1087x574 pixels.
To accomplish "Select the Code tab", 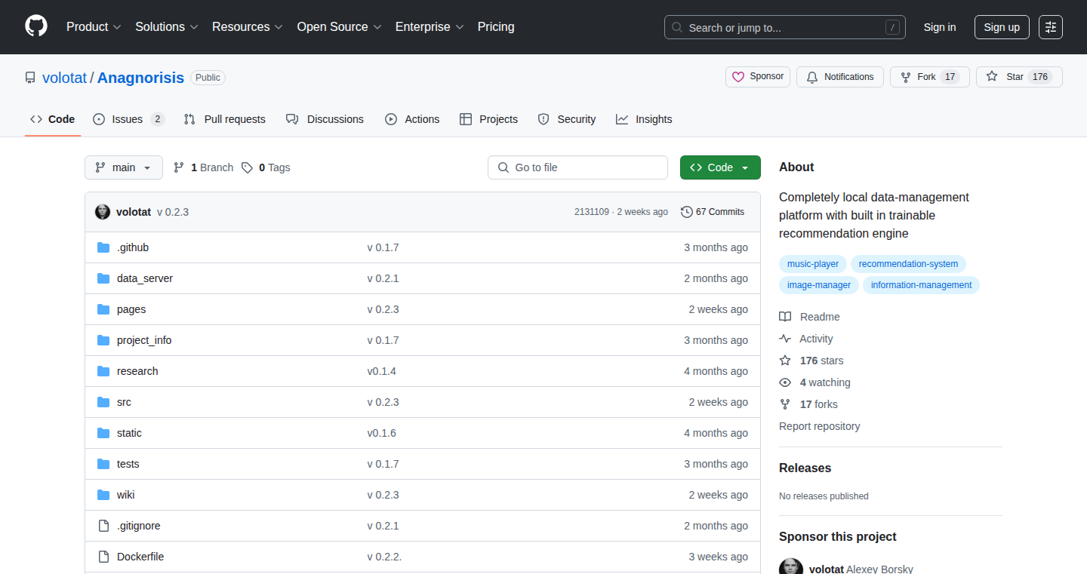I will 53,119.
